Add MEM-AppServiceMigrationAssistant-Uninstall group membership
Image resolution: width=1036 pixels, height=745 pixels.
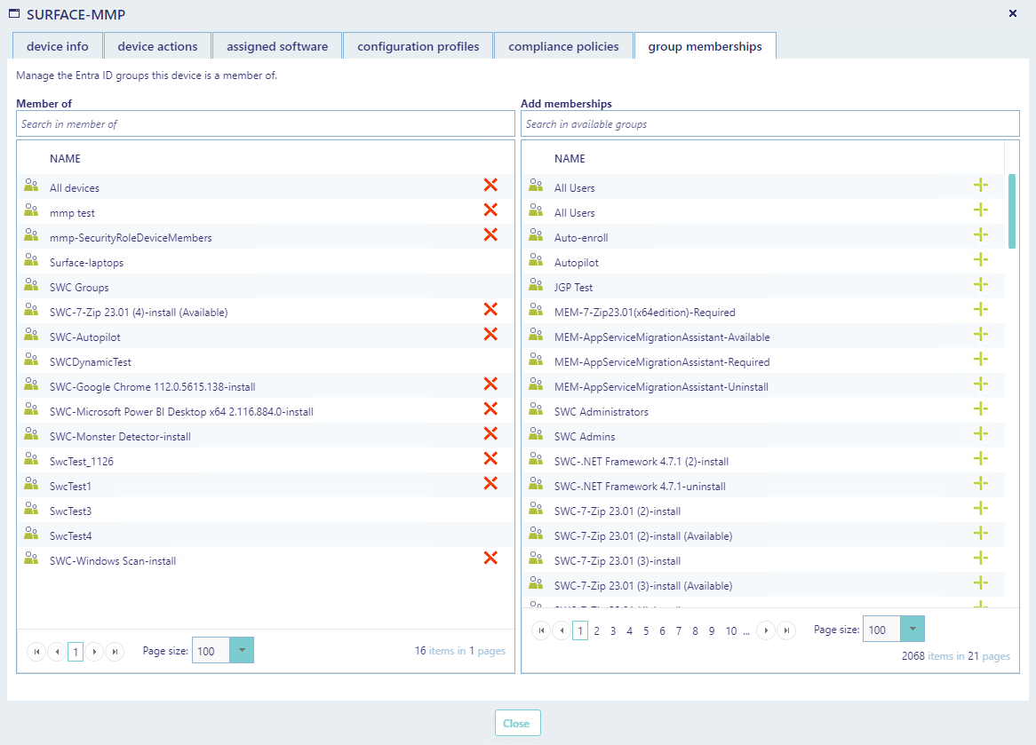pos(980,384)
